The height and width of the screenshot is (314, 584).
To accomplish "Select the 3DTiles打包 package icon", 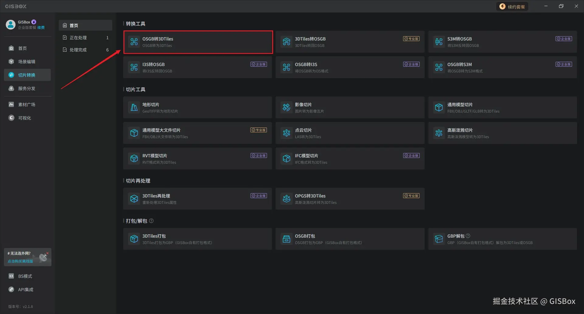I will (134, 239).
